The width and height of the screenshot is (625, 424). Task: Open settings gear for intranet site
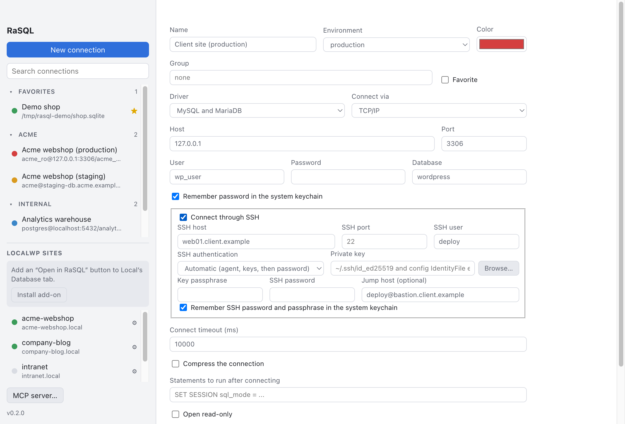(134, 371)
